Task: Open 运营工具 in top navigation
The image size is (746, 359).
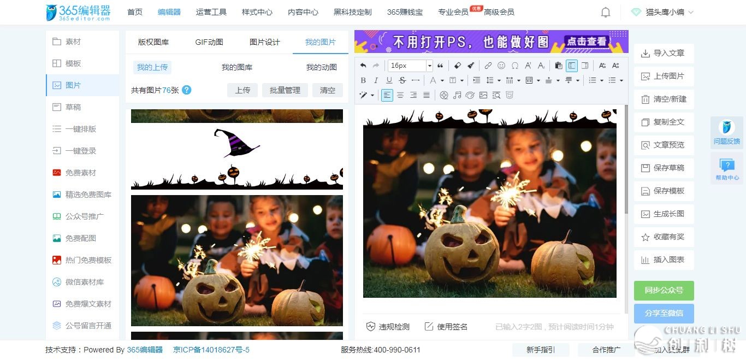Action: [x=211, y=12]
